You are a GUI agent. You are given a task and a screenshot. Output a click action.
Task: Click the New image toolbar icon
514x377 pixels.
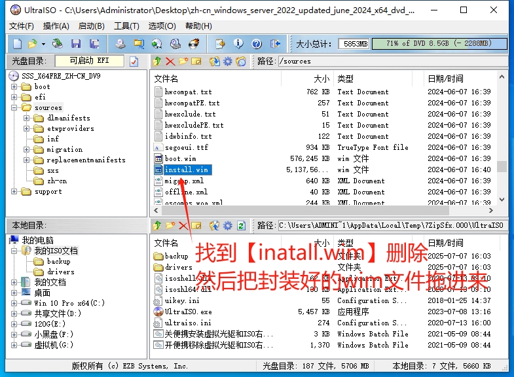[17, 44]
